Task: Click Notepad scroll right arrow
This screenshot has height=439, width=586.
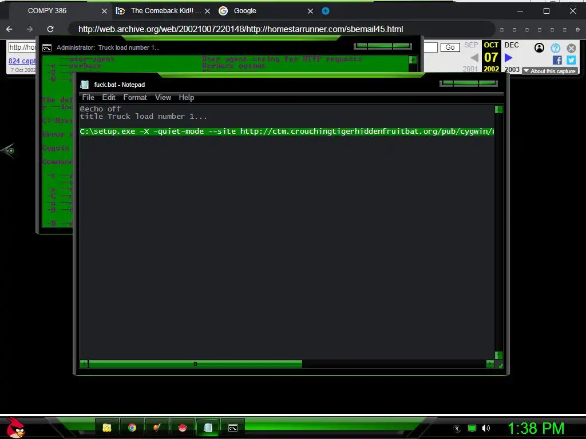Action: click(x=490, y=364)
